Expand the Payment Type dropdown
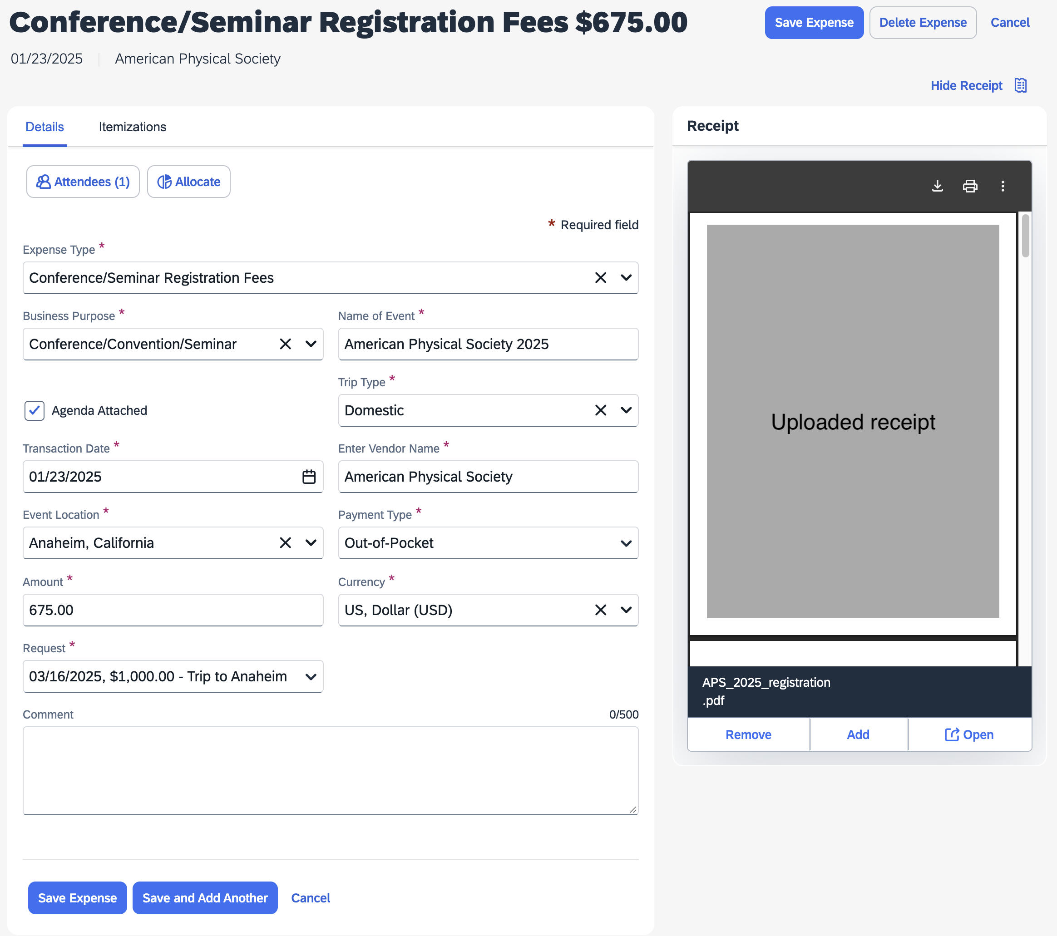The width and height of the screenshot is (1057, 936). (x=626, y=543)
